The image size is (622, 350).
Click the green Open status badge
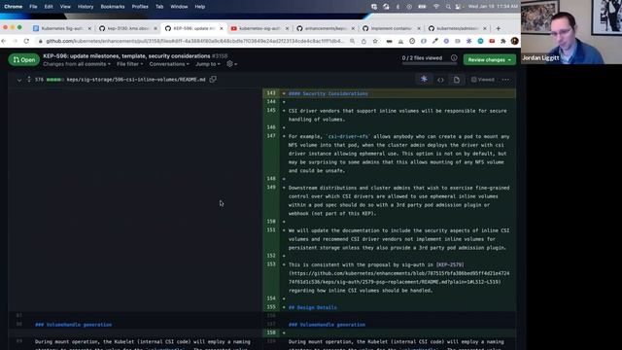(x=23, y=60)
